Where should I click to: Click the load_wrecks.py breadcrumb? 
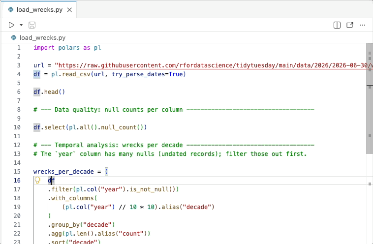(42, 37)
